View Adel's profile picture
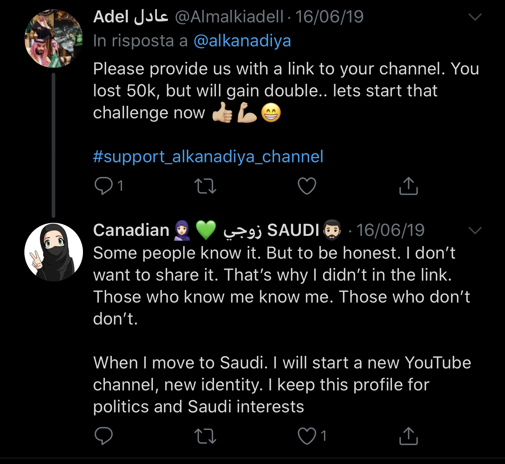505x464 pixels. click(54, 39)
